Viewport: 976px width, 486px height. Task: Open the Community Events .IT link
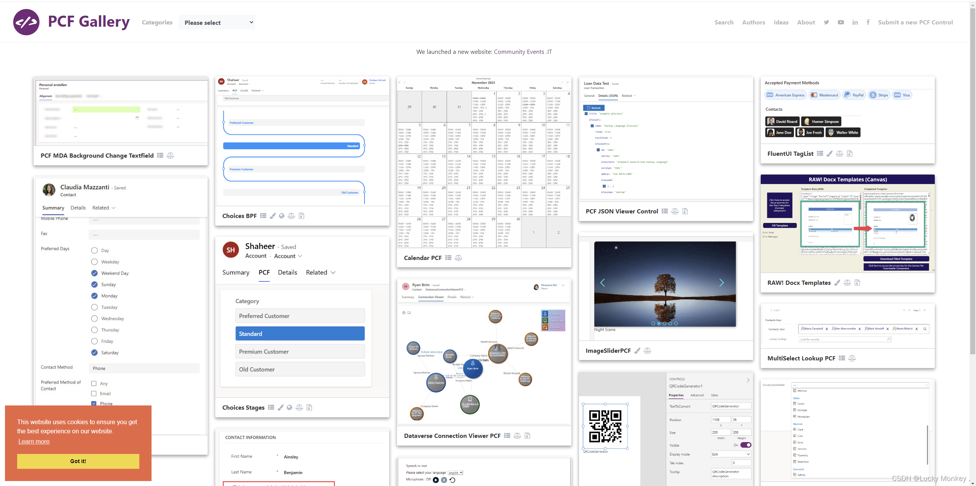click(x=523, y=52)
